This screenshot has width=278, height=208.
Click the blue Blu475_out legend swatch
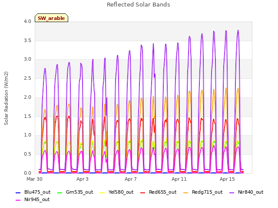[18, 192]
